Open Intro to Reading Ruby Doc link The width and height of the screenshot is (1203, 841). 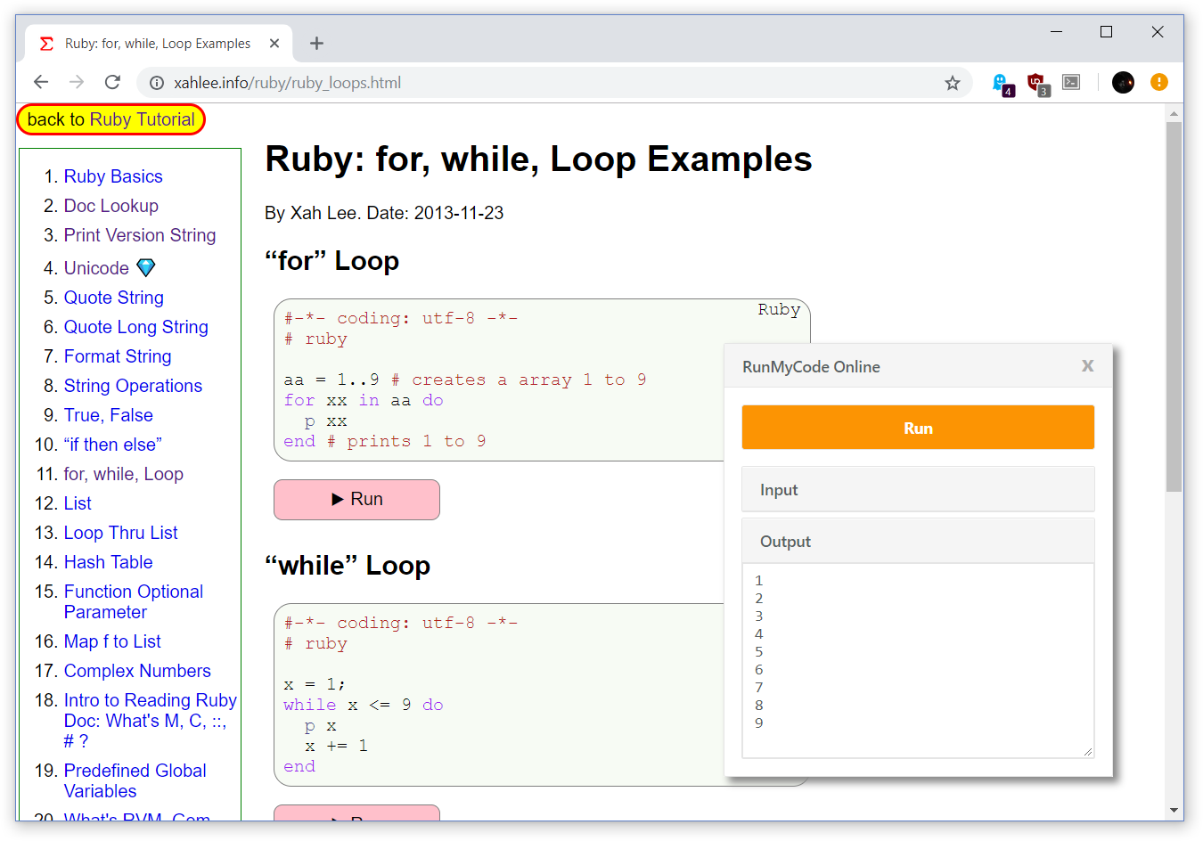150,720
